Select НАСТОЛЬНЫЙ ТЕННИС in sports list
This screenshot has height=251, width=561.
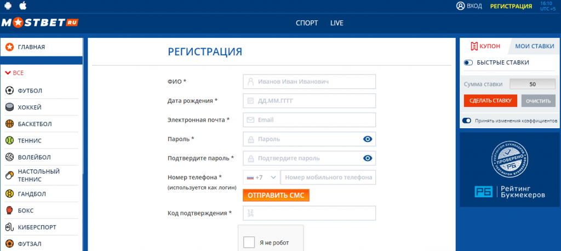pos(42,175)
